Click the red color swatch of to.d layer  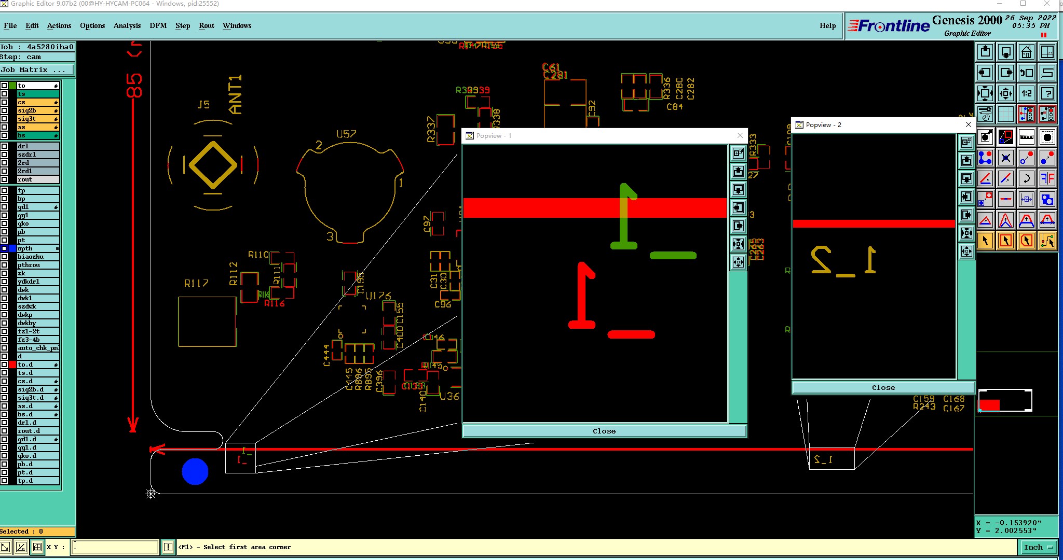tap(12, 365)
